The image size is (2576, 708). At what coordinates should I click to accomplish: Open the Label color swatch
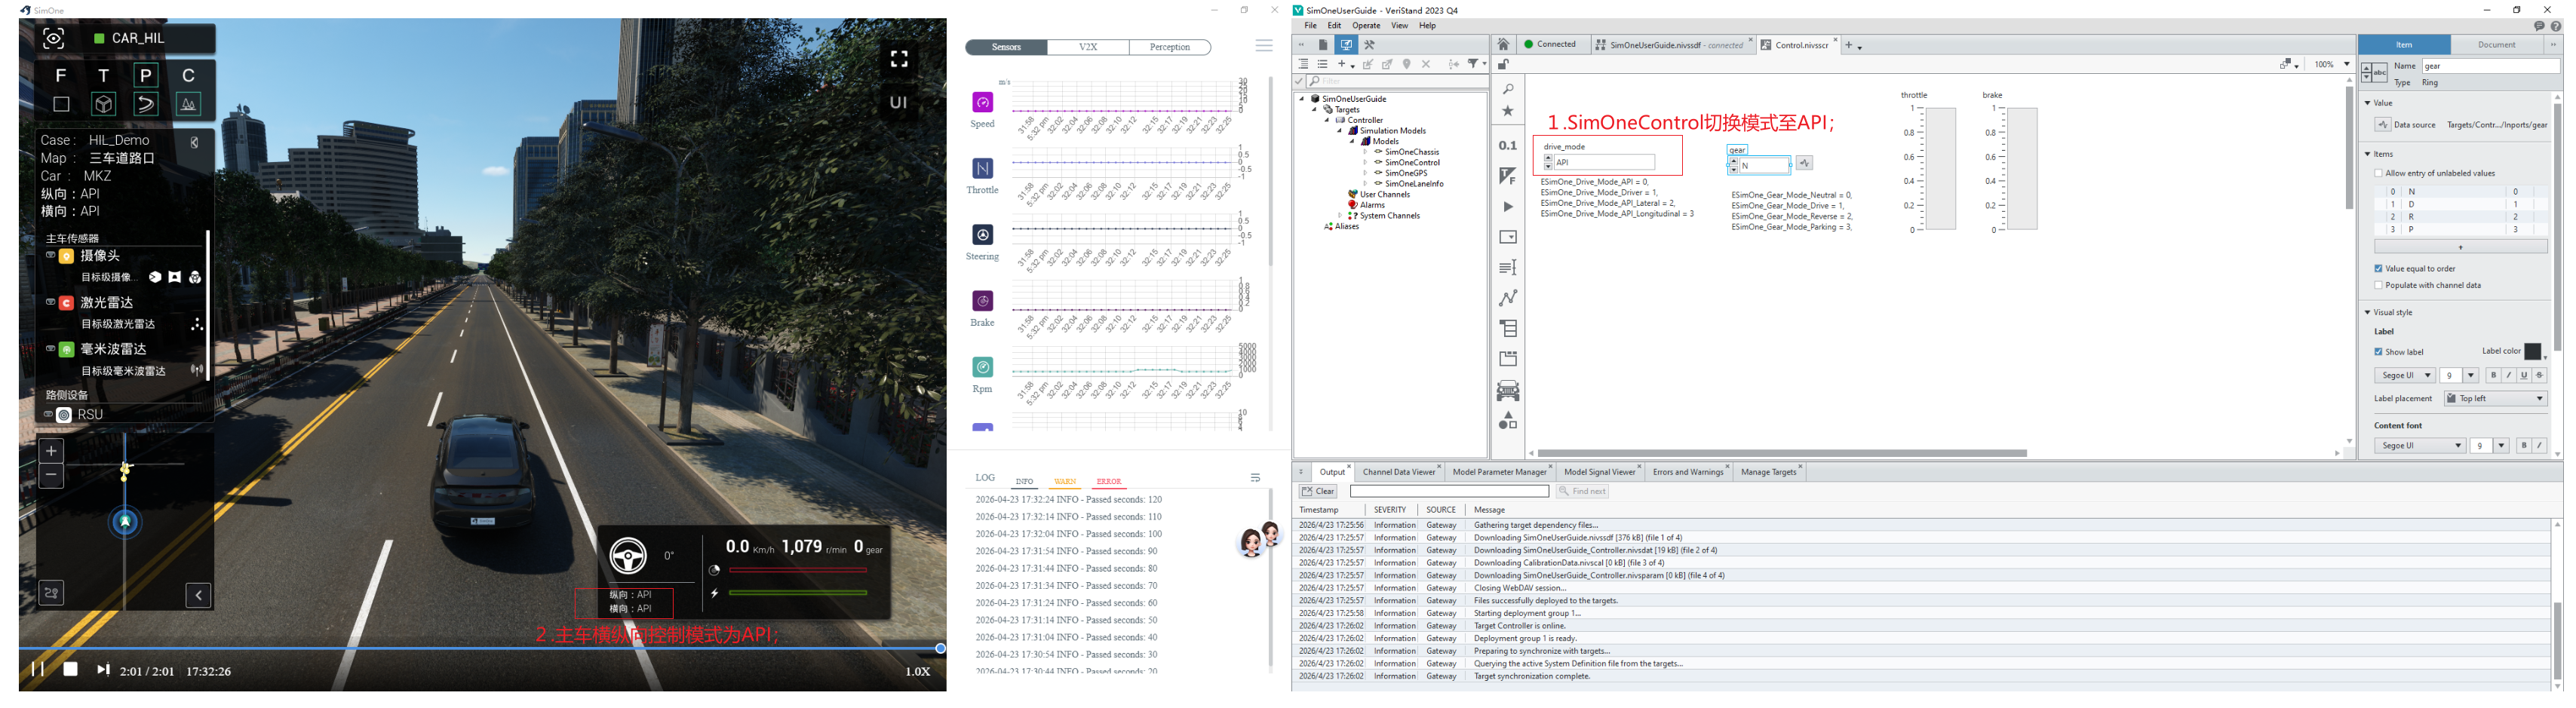[2533, 351]
